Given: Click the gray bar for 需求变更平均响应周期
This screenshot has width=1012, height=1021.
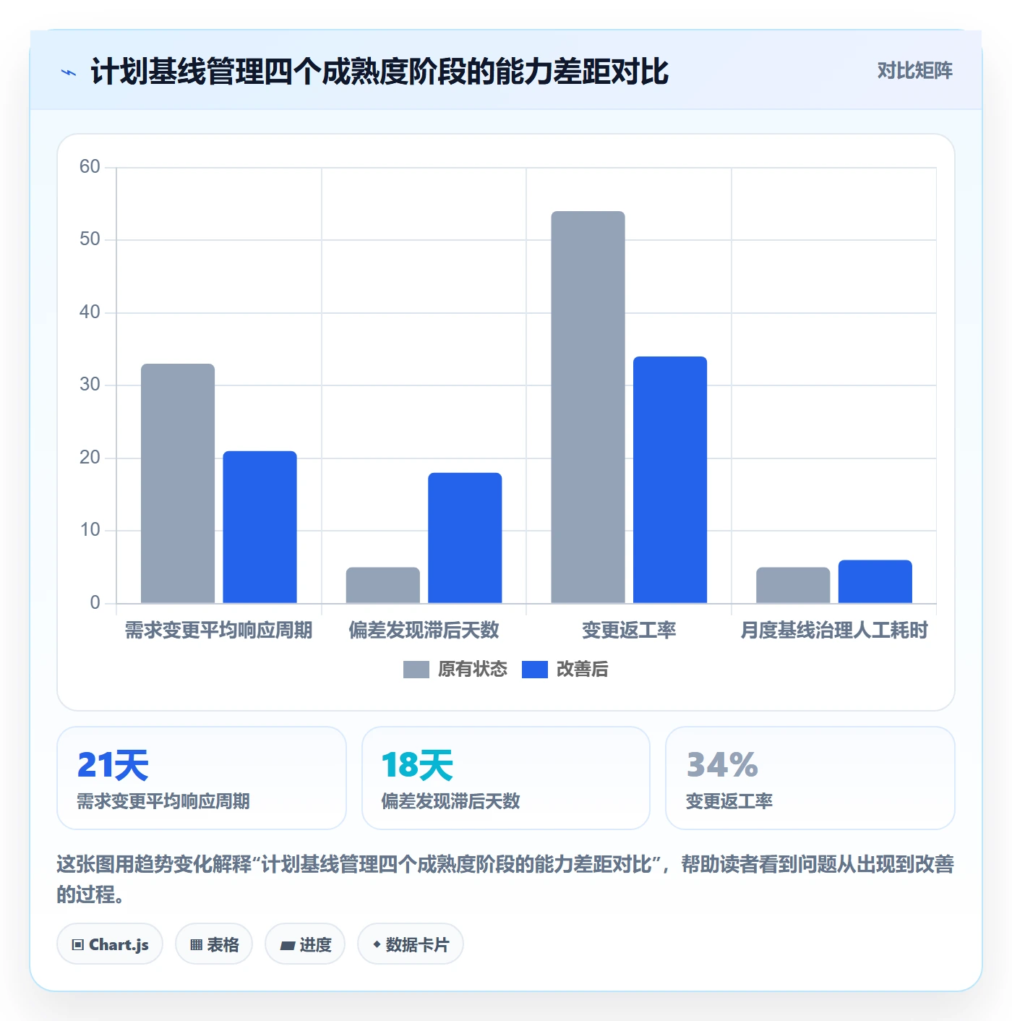Looking at the screenshot, I should coord(178,483).
